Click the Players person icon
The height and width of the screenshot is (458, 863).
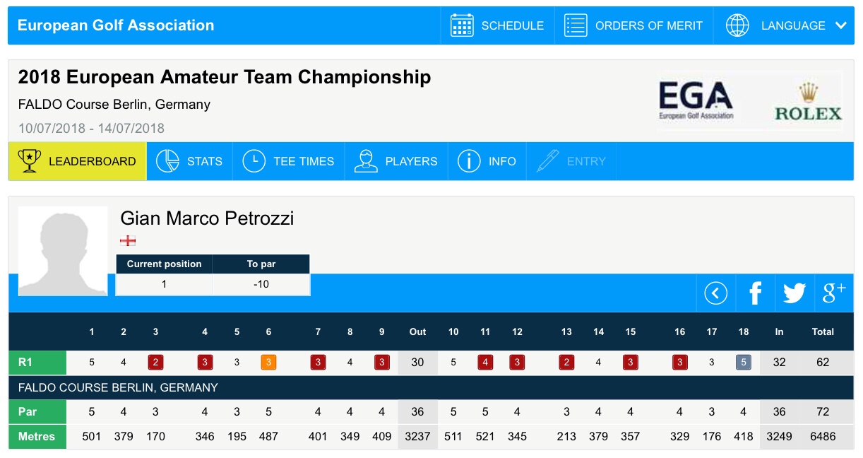tap(366, 161)
